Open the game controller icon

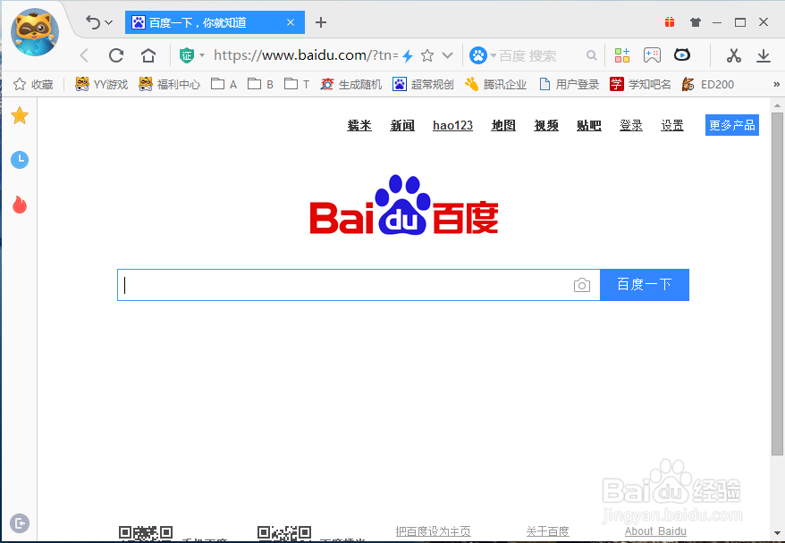(652, 55)
